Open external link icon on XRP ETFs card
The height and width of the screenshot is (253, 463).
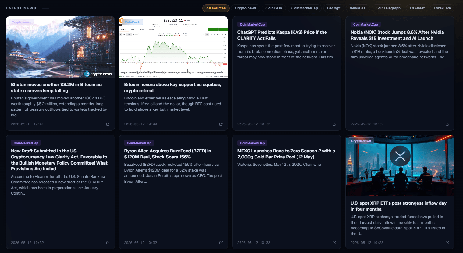point(447,243)
